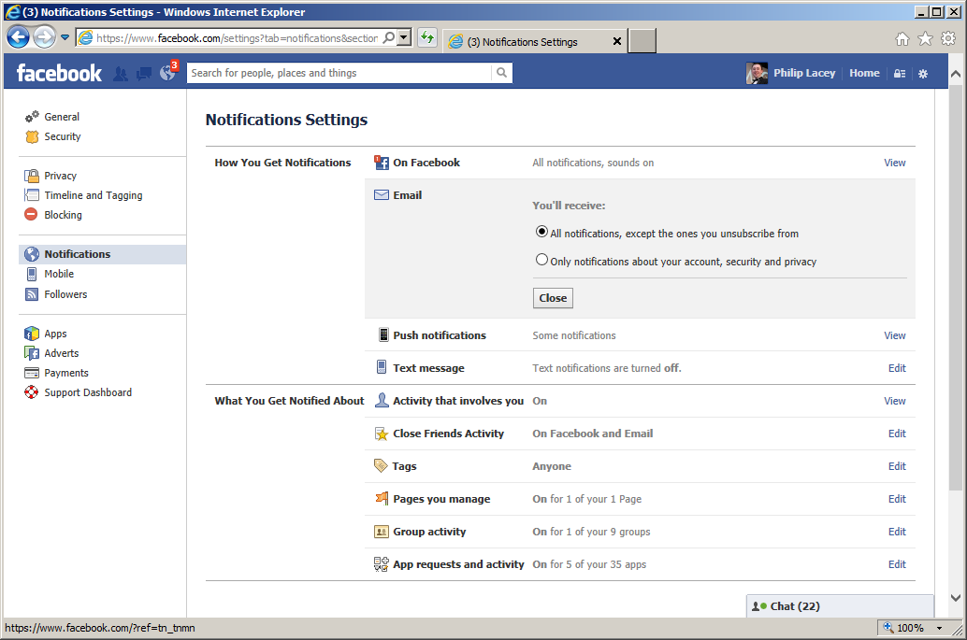Screen dimensions: 967x640
Task: Go back using the browser Back arrow
Action: click(x=18, y=37)
